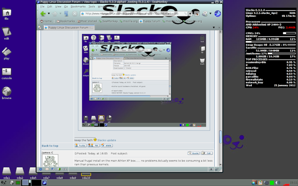Open the desktop console icon

[6, 73]
